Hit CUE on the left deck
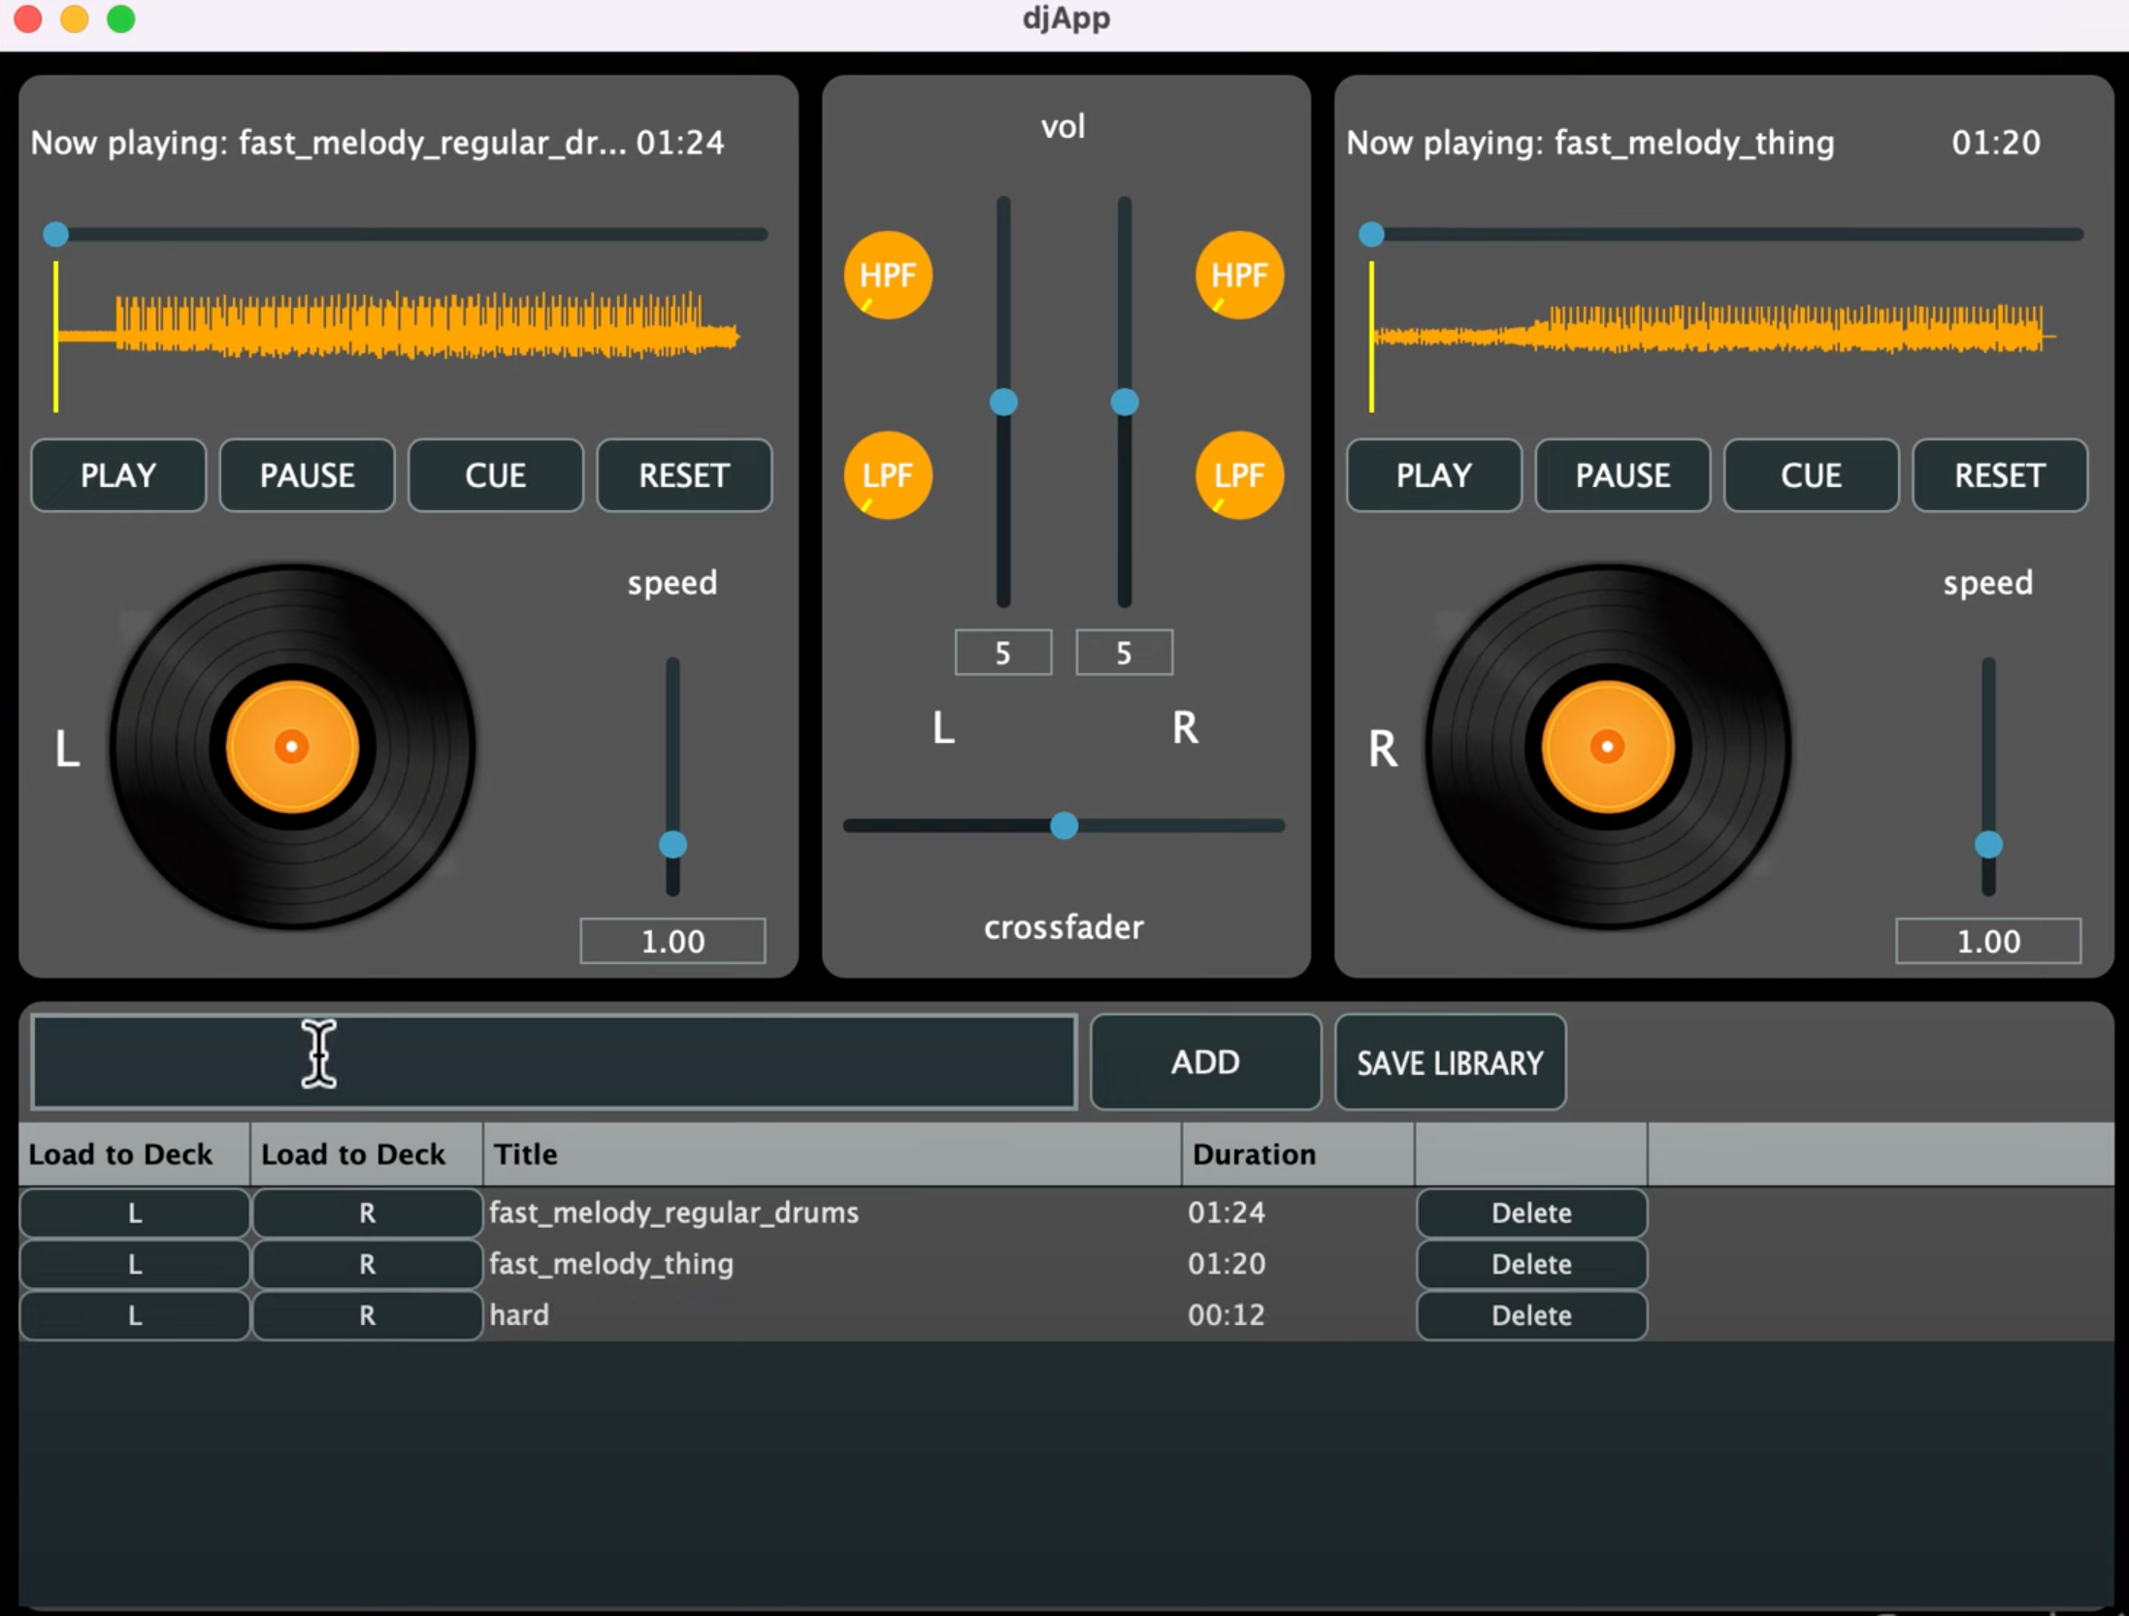The height and width of the screenshot is (1616, 2129). pyautogui.click(x=495, y=475)
